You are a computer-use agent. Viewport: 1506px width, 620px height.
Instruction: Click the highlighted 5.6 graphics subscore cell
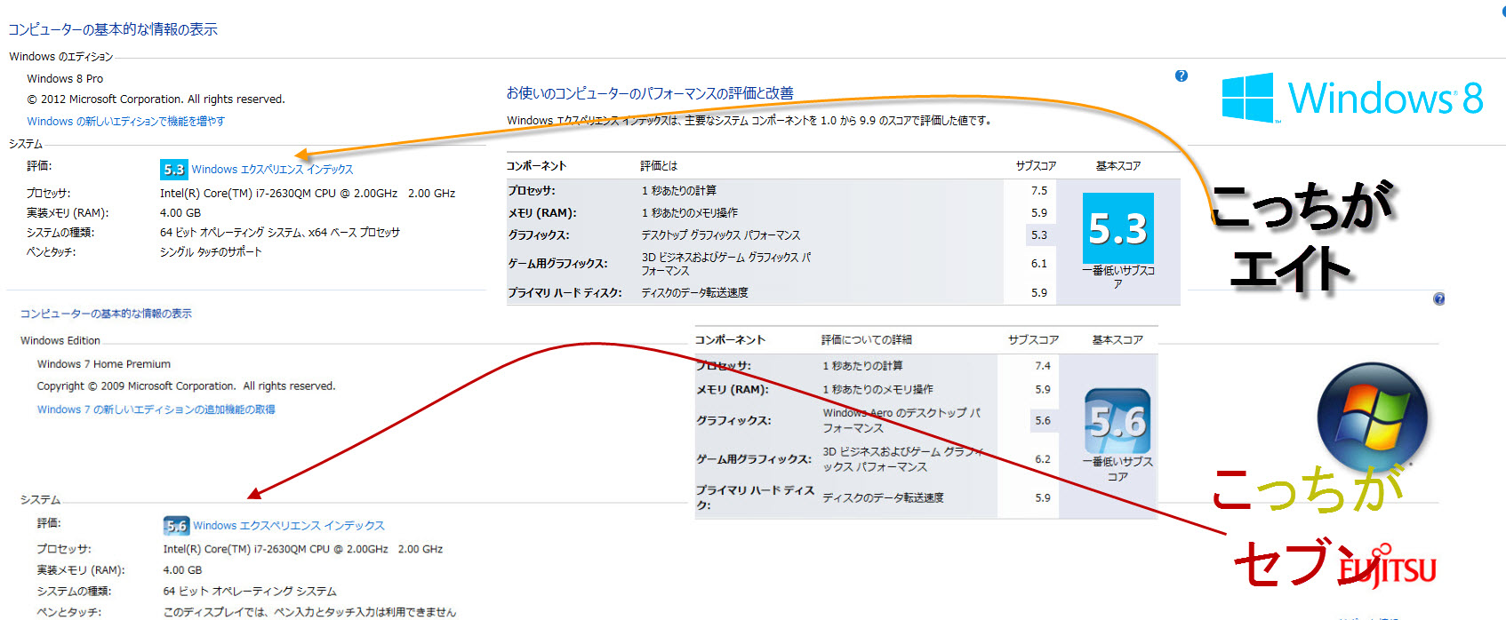[1043, 421]
